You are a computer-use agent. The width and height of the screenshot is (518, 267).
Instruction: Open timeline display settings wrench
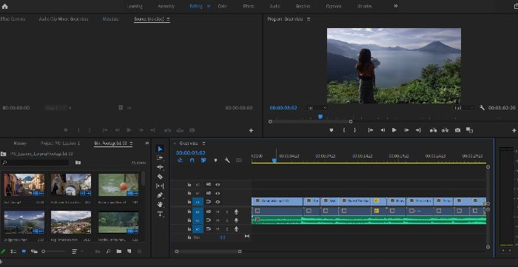click(x=227, y=160)
